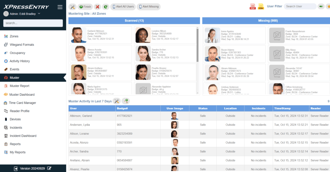Screen dimensions: 330x172
Task: Go to Time Card Manager in sidebar
Action: (x=22, y=103)
